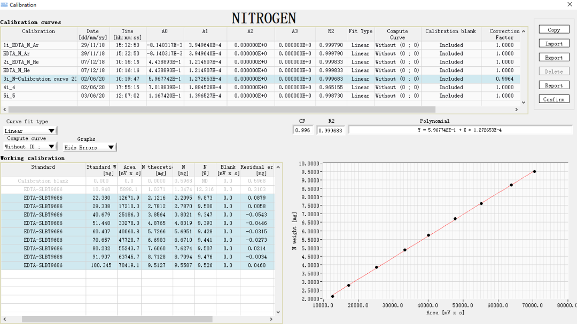
Task: Choose the 4i_4 calibration curve row
Action: [x=38, y=88]
